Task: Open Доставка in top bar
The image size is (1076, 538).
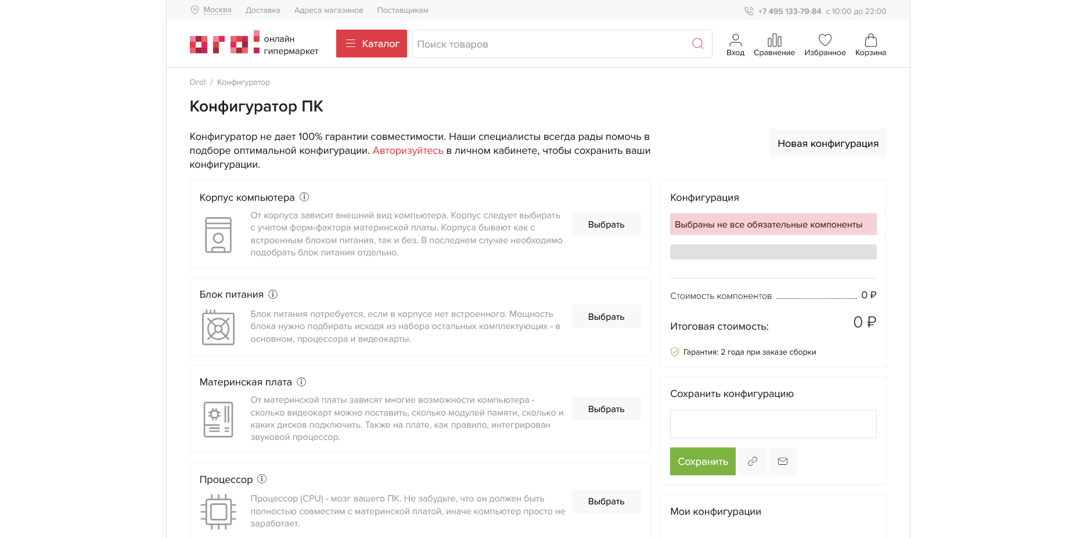Action: (x=262, y=10)
